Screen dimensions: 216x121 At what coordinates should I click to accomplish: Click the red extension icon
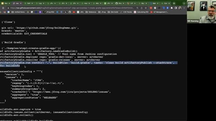click(151, 8)
